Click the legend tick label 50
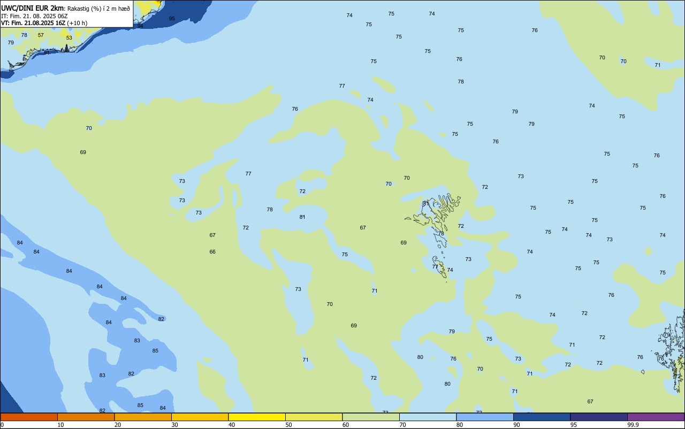685x429 pixels. click(x=289, y=425)
